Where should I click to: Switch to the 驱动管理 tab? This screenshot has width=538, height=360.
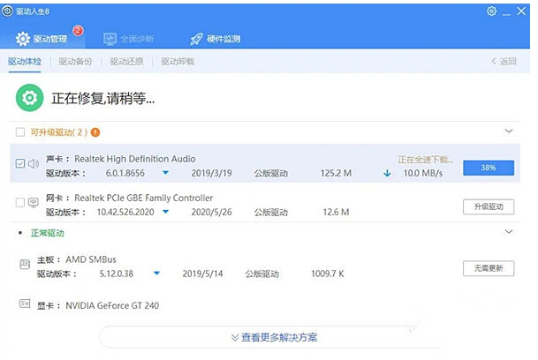click(42, 39)
